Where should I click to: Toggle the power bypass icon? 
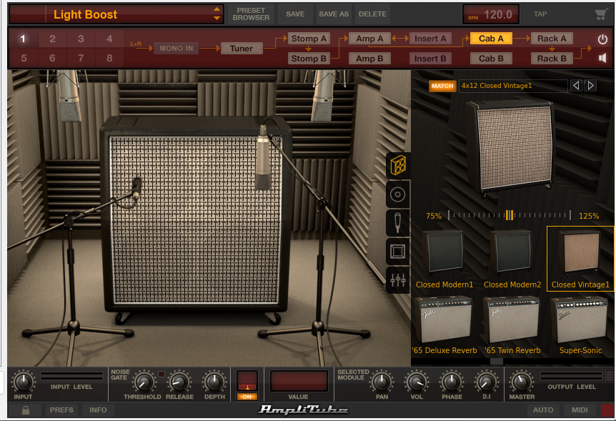tap(602, 39)
